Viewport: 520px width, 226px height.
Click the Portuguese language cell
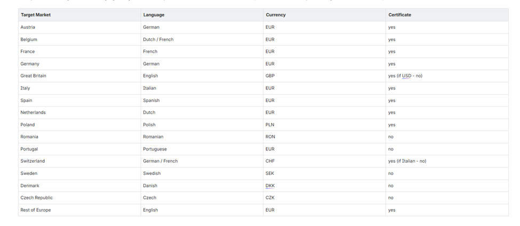pos(155,149)
